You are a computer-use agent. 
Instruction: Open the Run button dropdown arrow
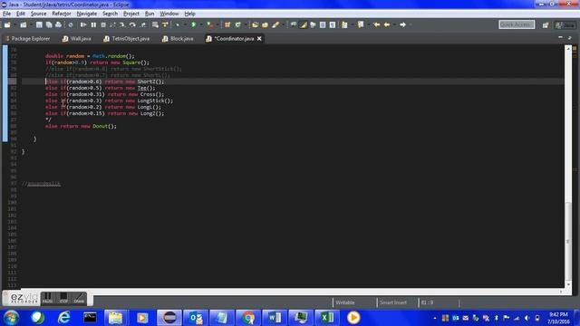click(x=200, y=24)
